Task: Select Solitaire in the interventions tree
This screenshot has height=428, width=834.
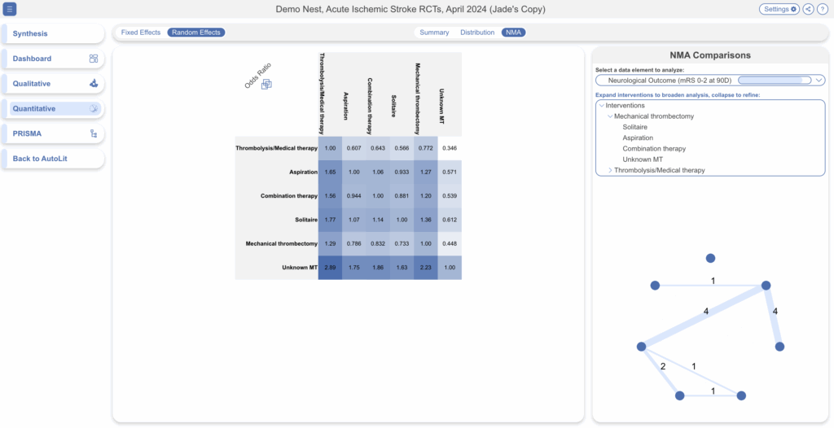Action: pos(636,127)
